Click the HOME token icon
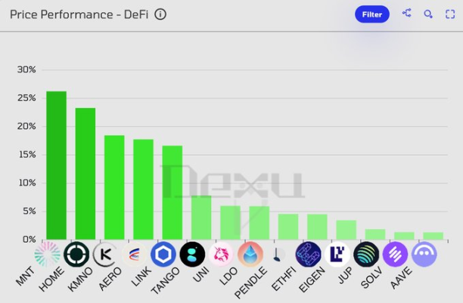Screen dimensions: 463x303 coord(76,254)
